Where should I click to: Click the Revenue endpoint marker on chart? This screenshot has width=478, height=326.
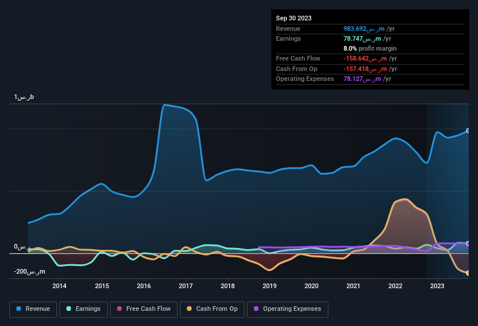[x=468, y=131]
